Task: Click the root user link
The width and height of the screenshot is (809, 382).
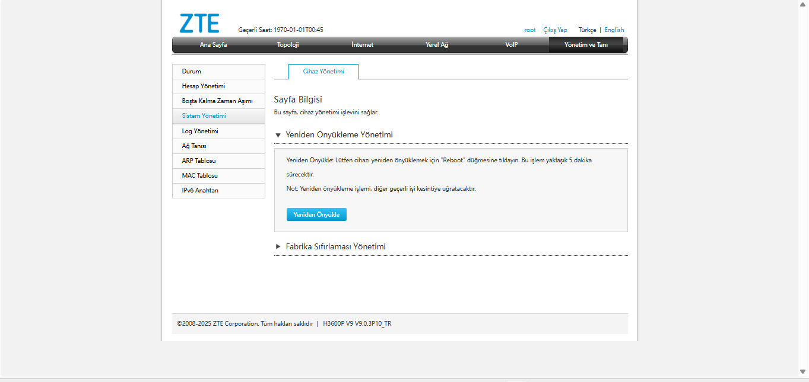Action: [530, 30]
